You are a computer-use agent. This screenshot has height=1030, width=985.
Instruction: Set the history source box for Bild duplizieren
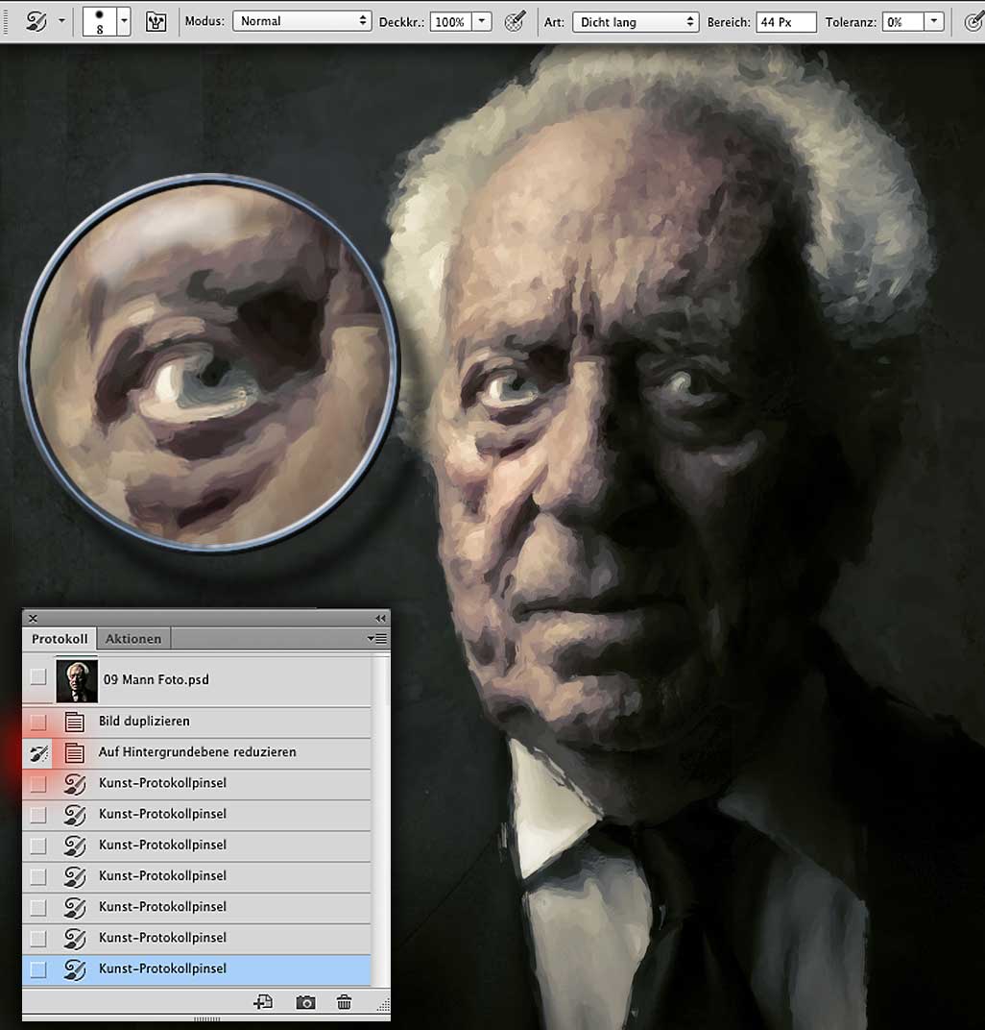(38, 722)
